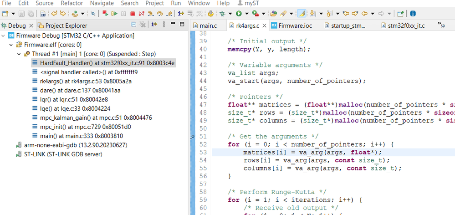Close the Debug view tab
The width and height of the screenshot is (455, 215).
tap(31, 26)
